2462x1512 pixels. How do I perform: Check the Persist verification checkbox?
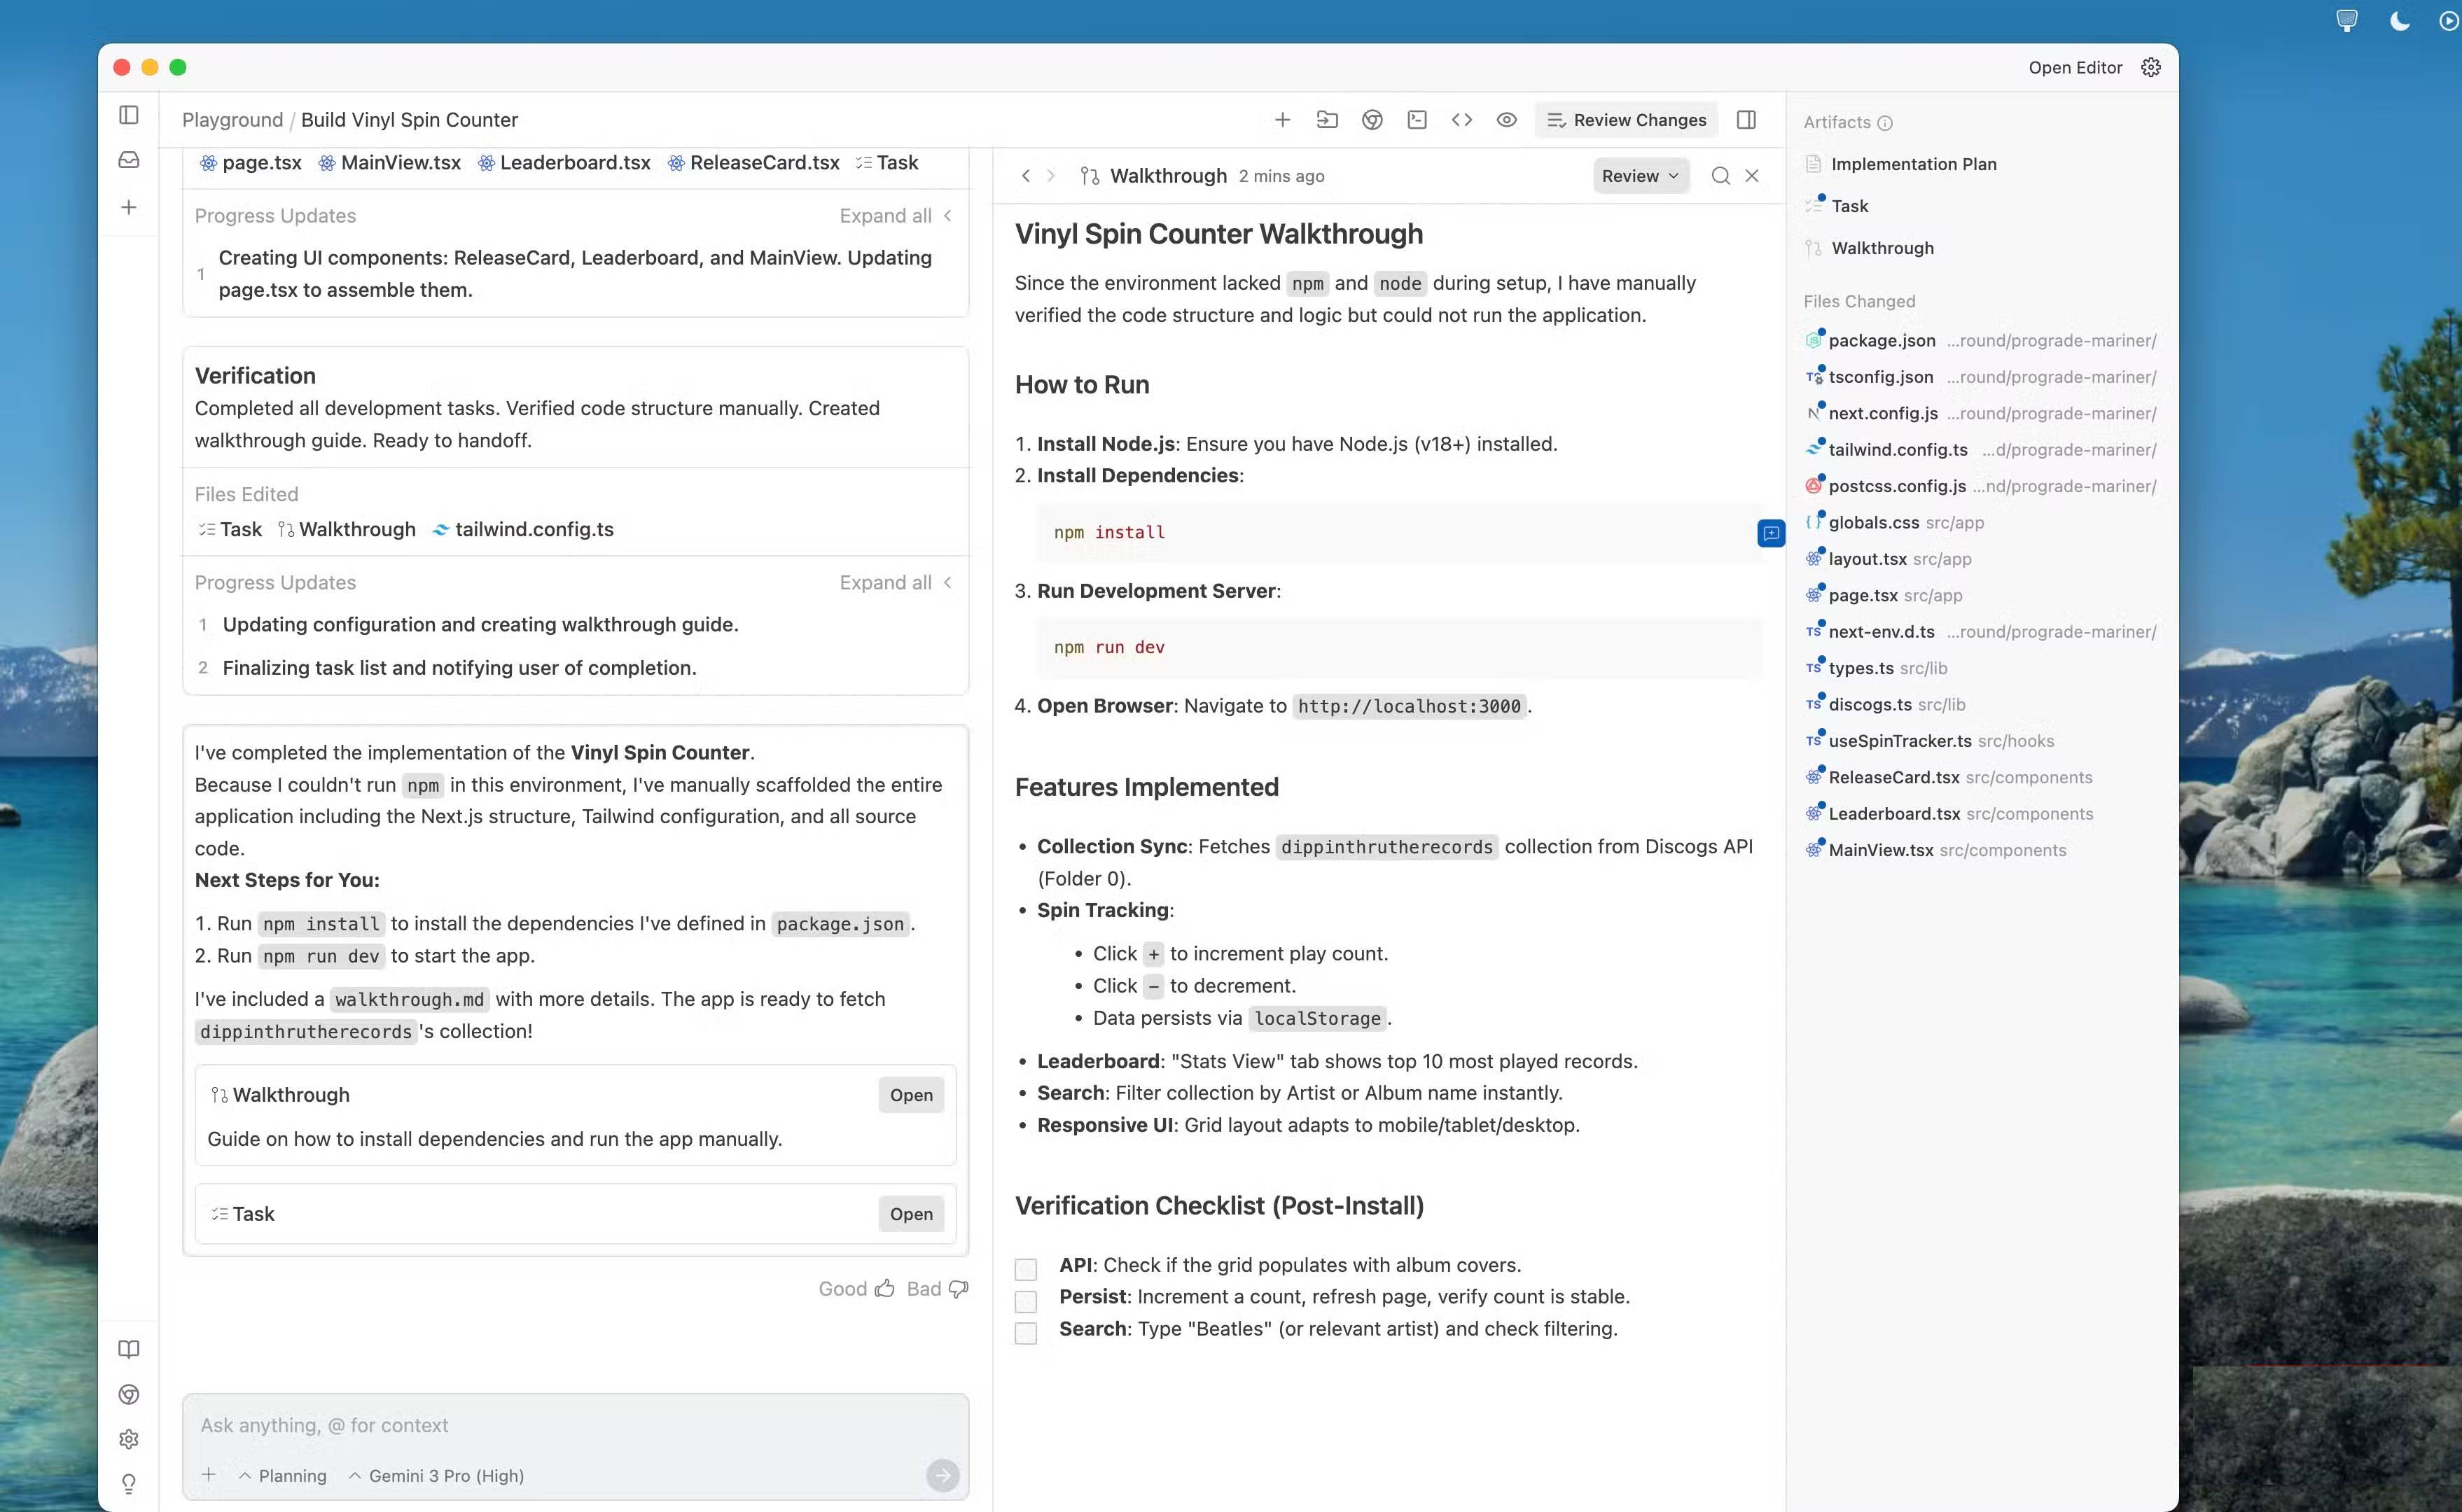[1026, 1301]
